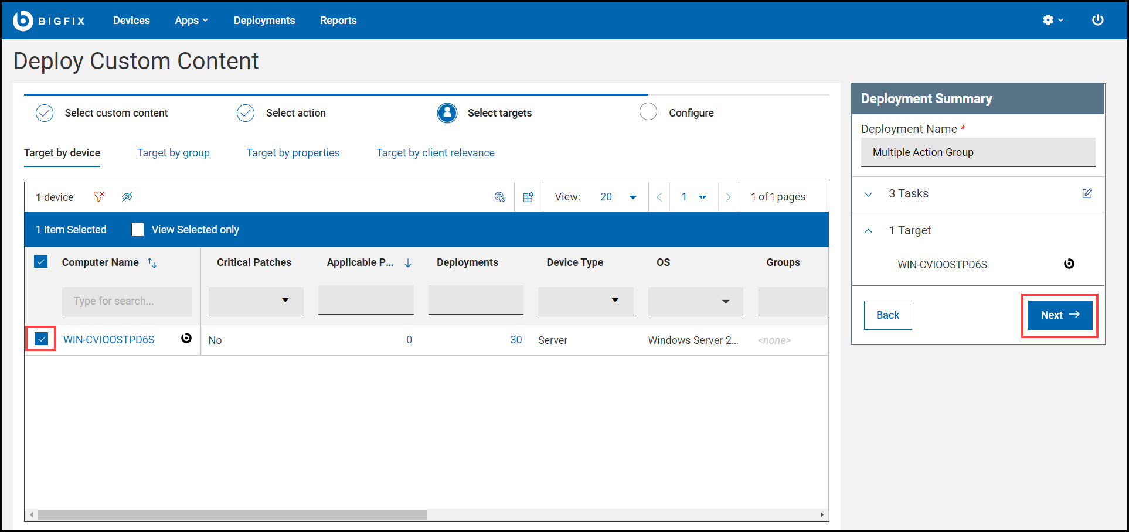Expand the 3 Tasks section chevron
The image size is (1129, 532).
868,193
